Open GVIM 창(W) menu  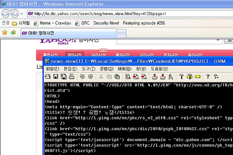[141, 69]
